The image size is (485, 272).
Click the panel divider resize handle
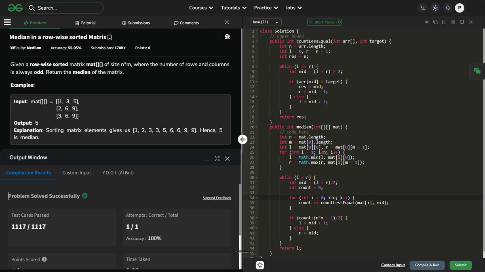pos(242,139)
